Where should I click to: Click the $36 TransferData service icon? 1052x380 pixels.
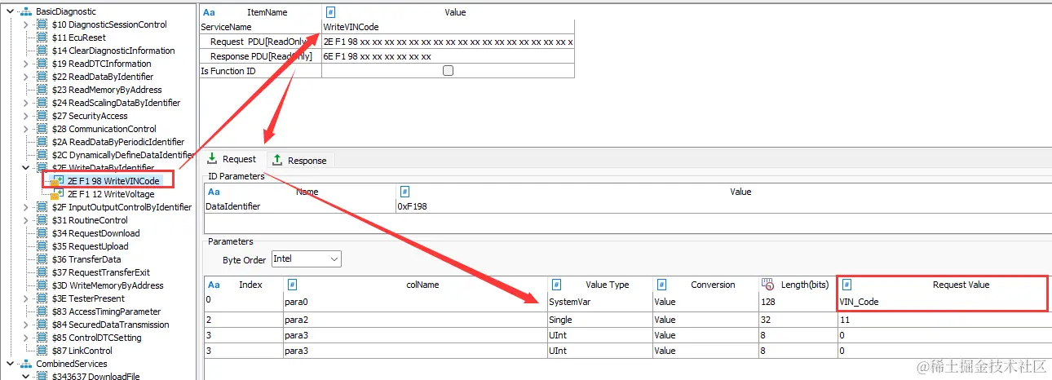pyautogui.click(x=42, y=259)
